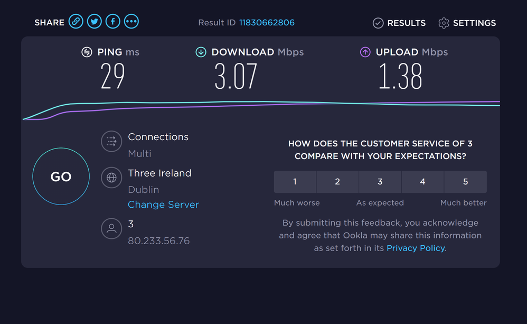The height and width of the screenshot is (324, 527).
Task: Click Change Server link
Action: 163,205
